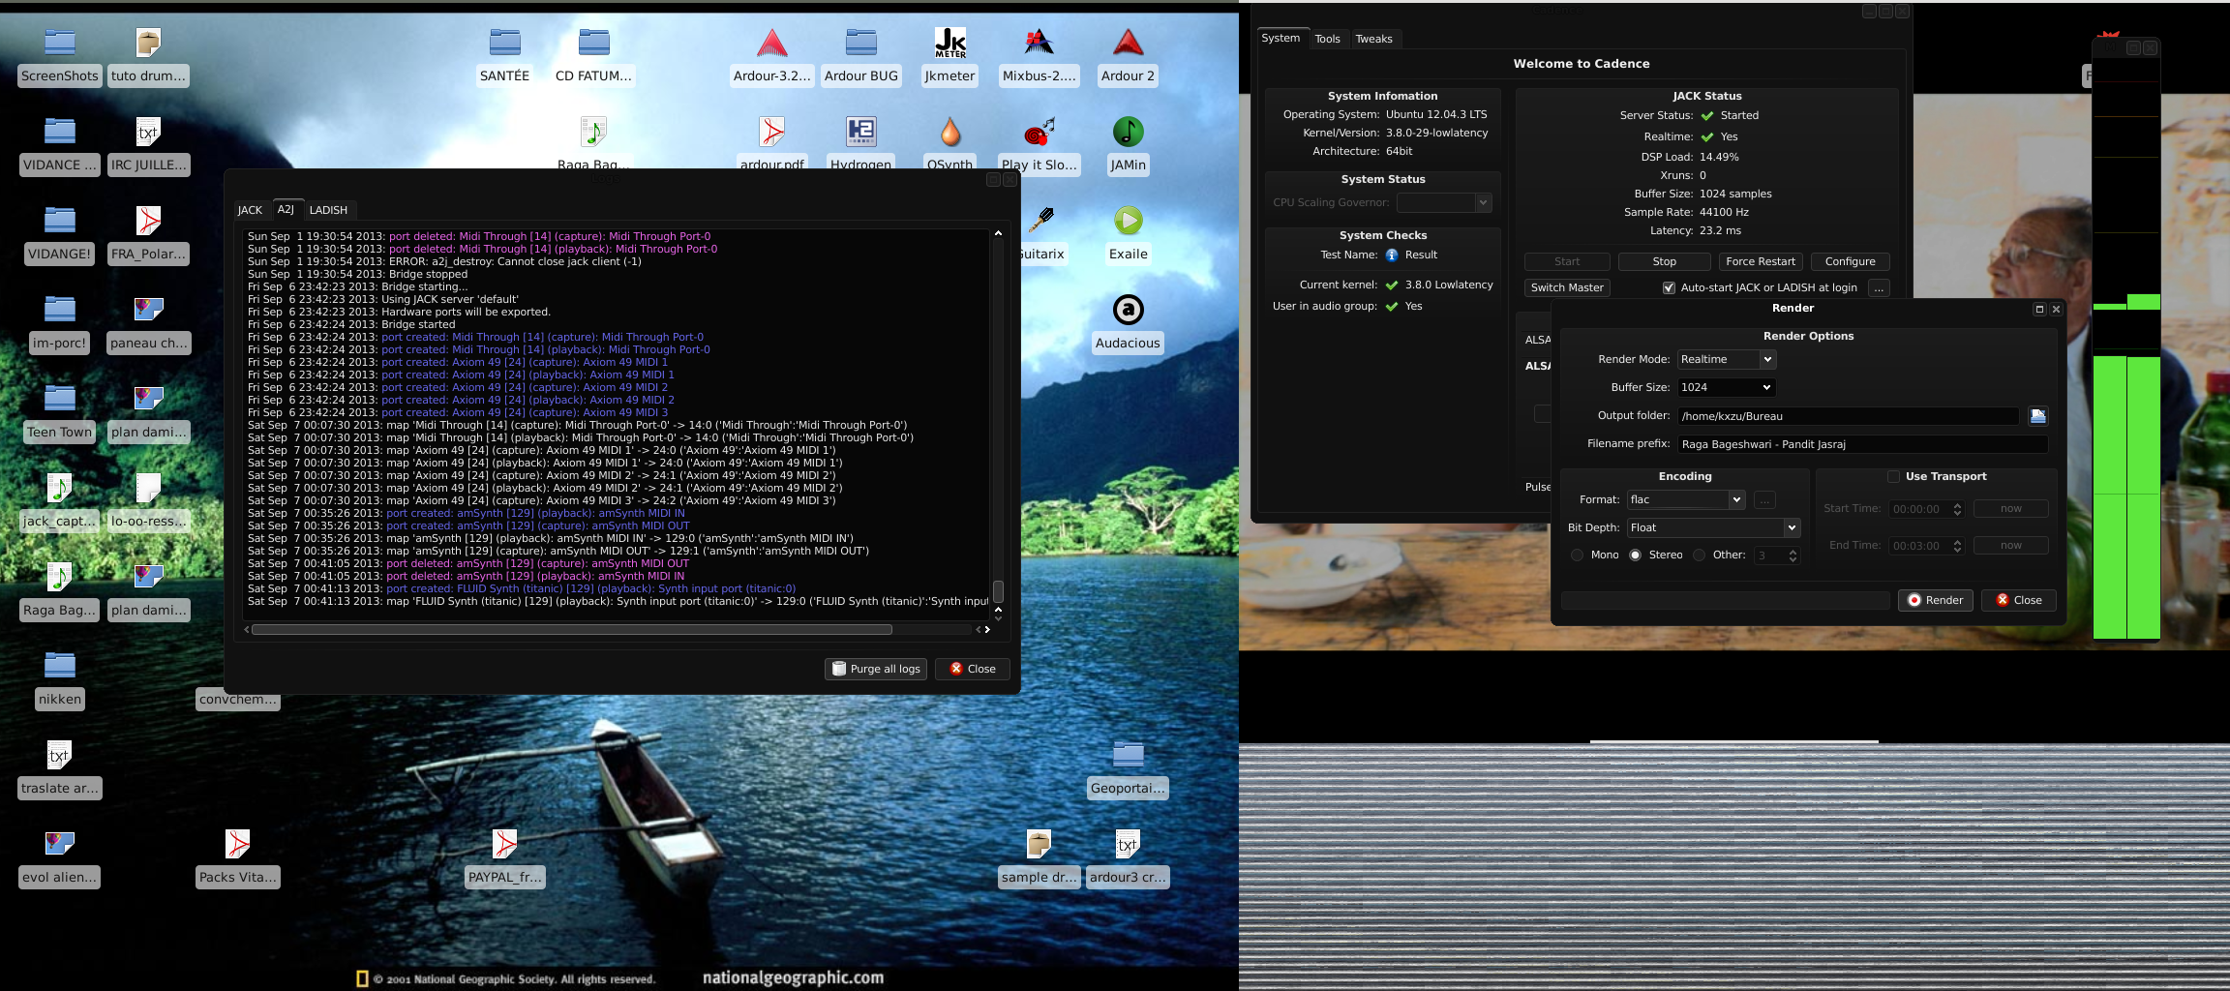Select the Mono channel option
2230x991 pixels.
tap(1578, 555)
